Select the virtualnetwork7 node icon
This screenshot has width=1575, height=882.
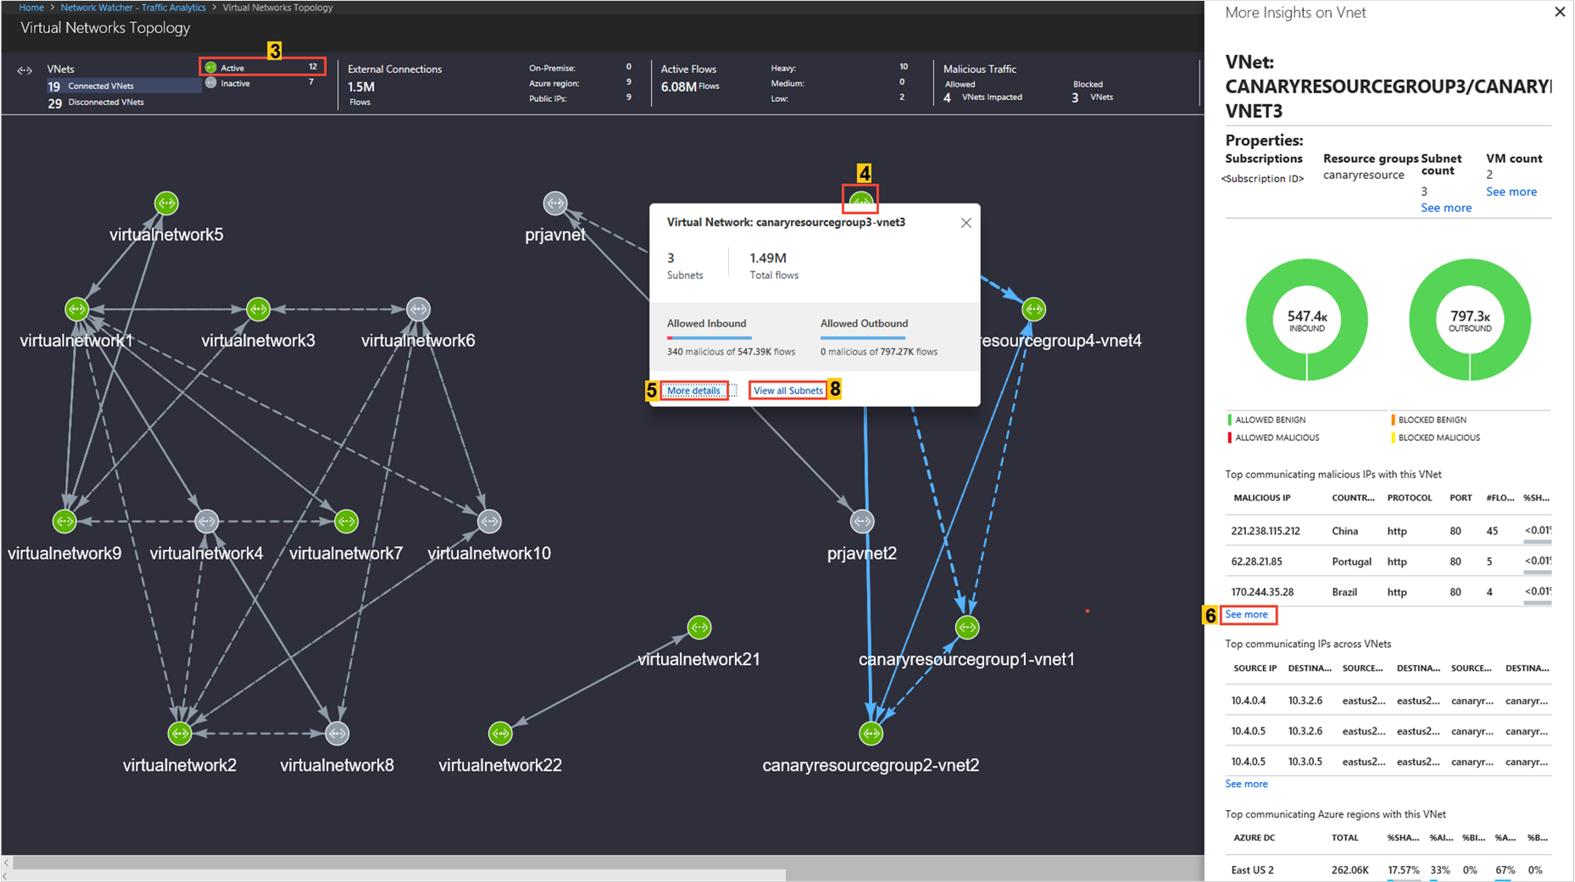click(346, 522)
